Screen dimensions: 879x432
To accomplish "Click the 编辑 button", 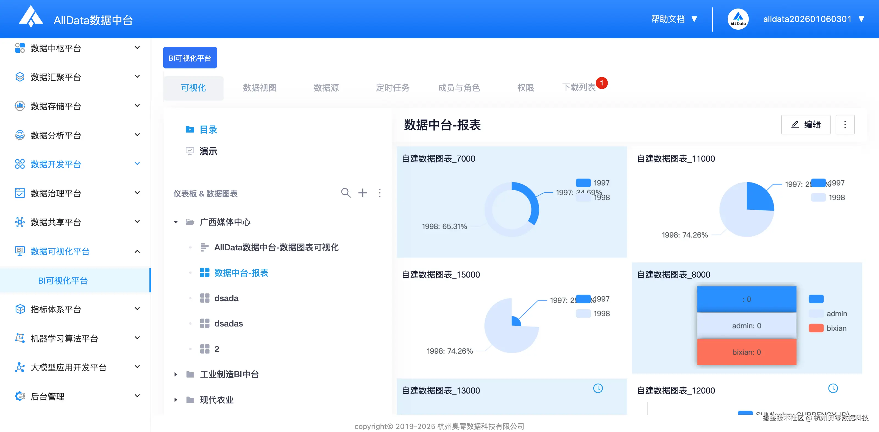I will pyautogui.click(x=805, y=125).
